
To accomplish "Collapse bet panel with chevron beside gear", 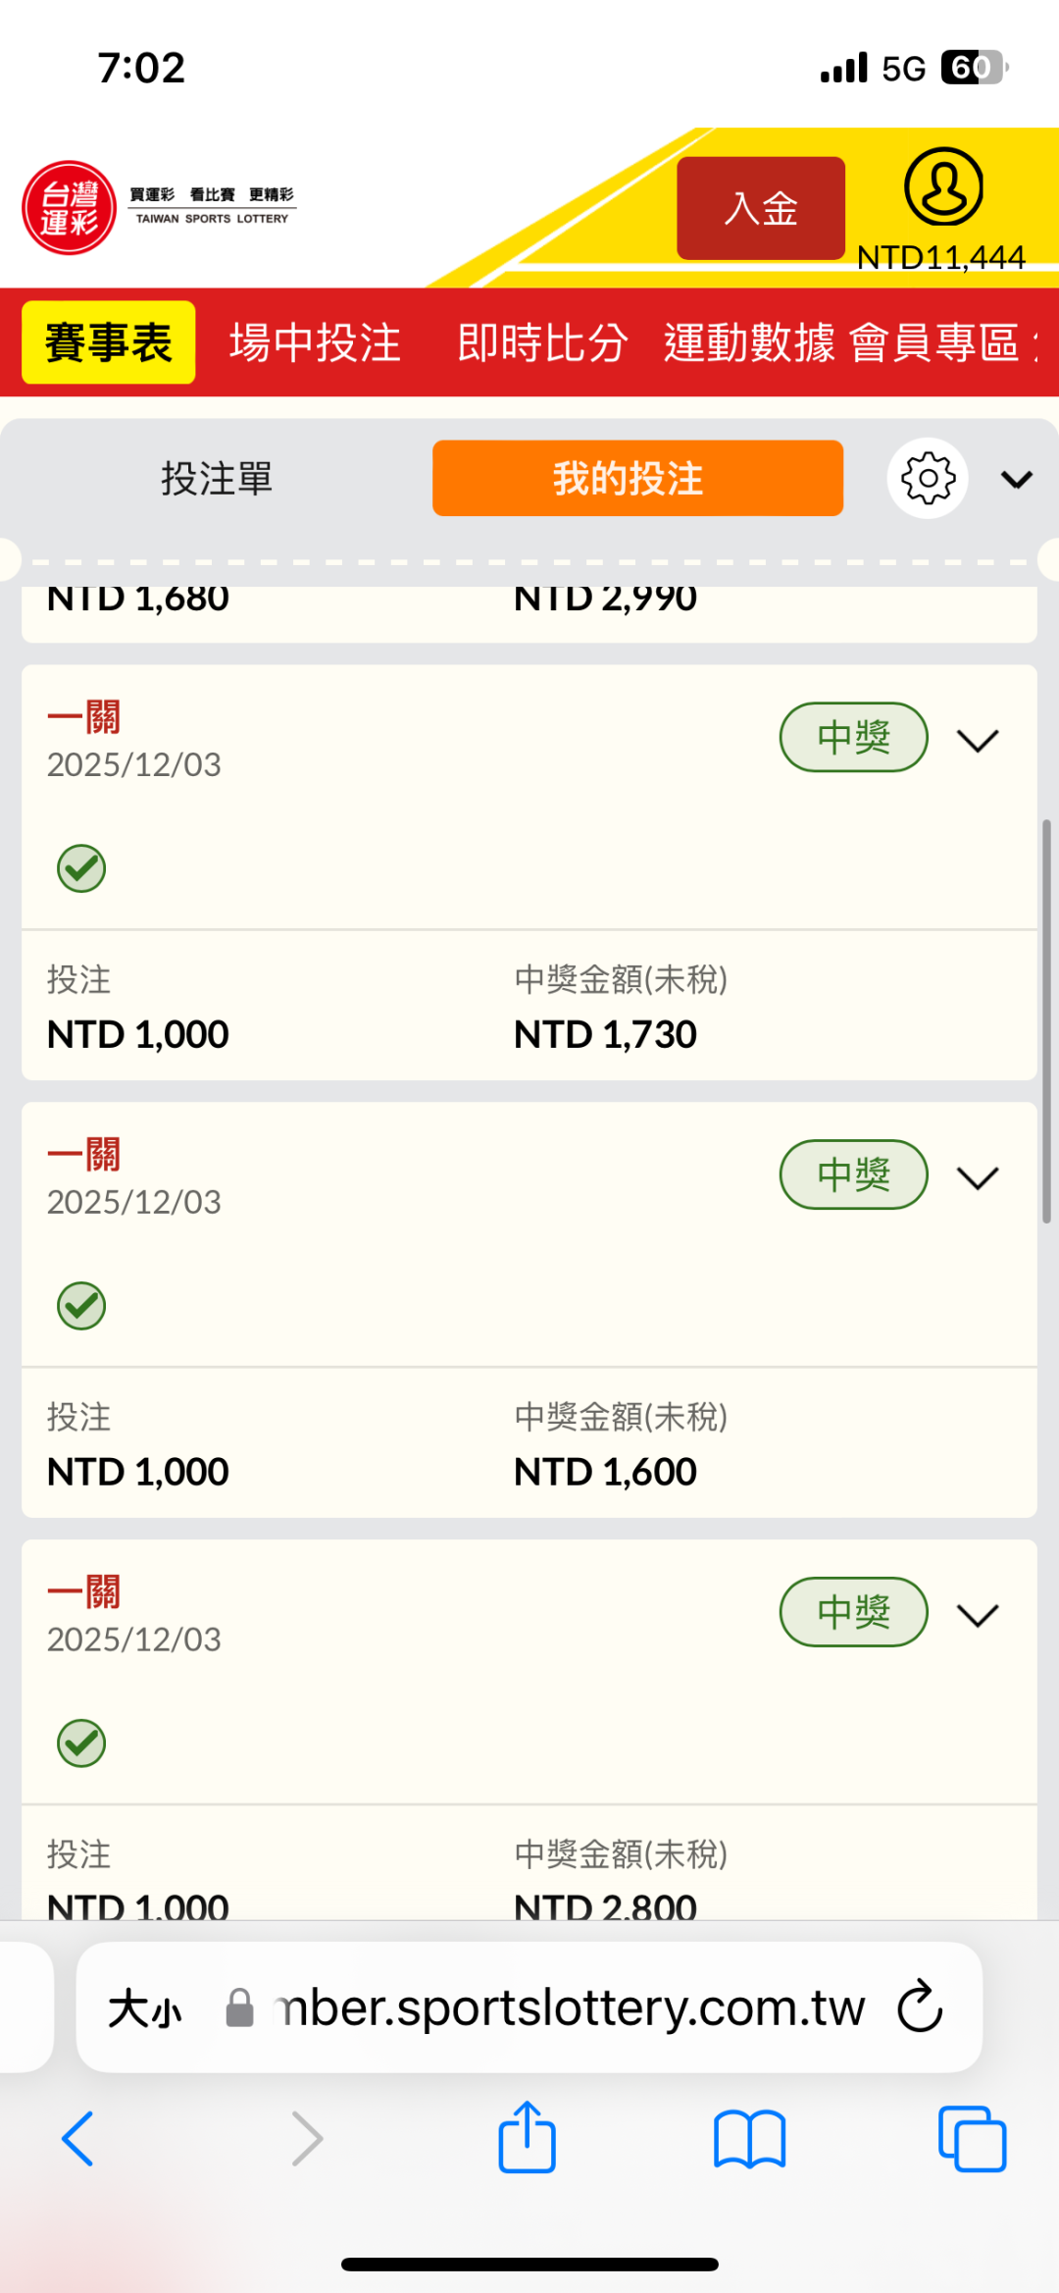I will point(1017,479).
